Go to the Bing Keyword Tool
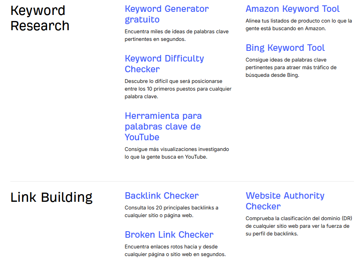Viewport: 362px width, 266px height. (x=285, y=48)
